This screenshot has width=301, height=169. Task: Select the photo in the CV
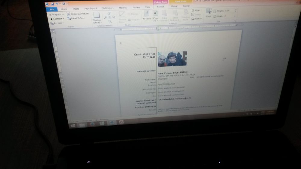coord(172,59)
